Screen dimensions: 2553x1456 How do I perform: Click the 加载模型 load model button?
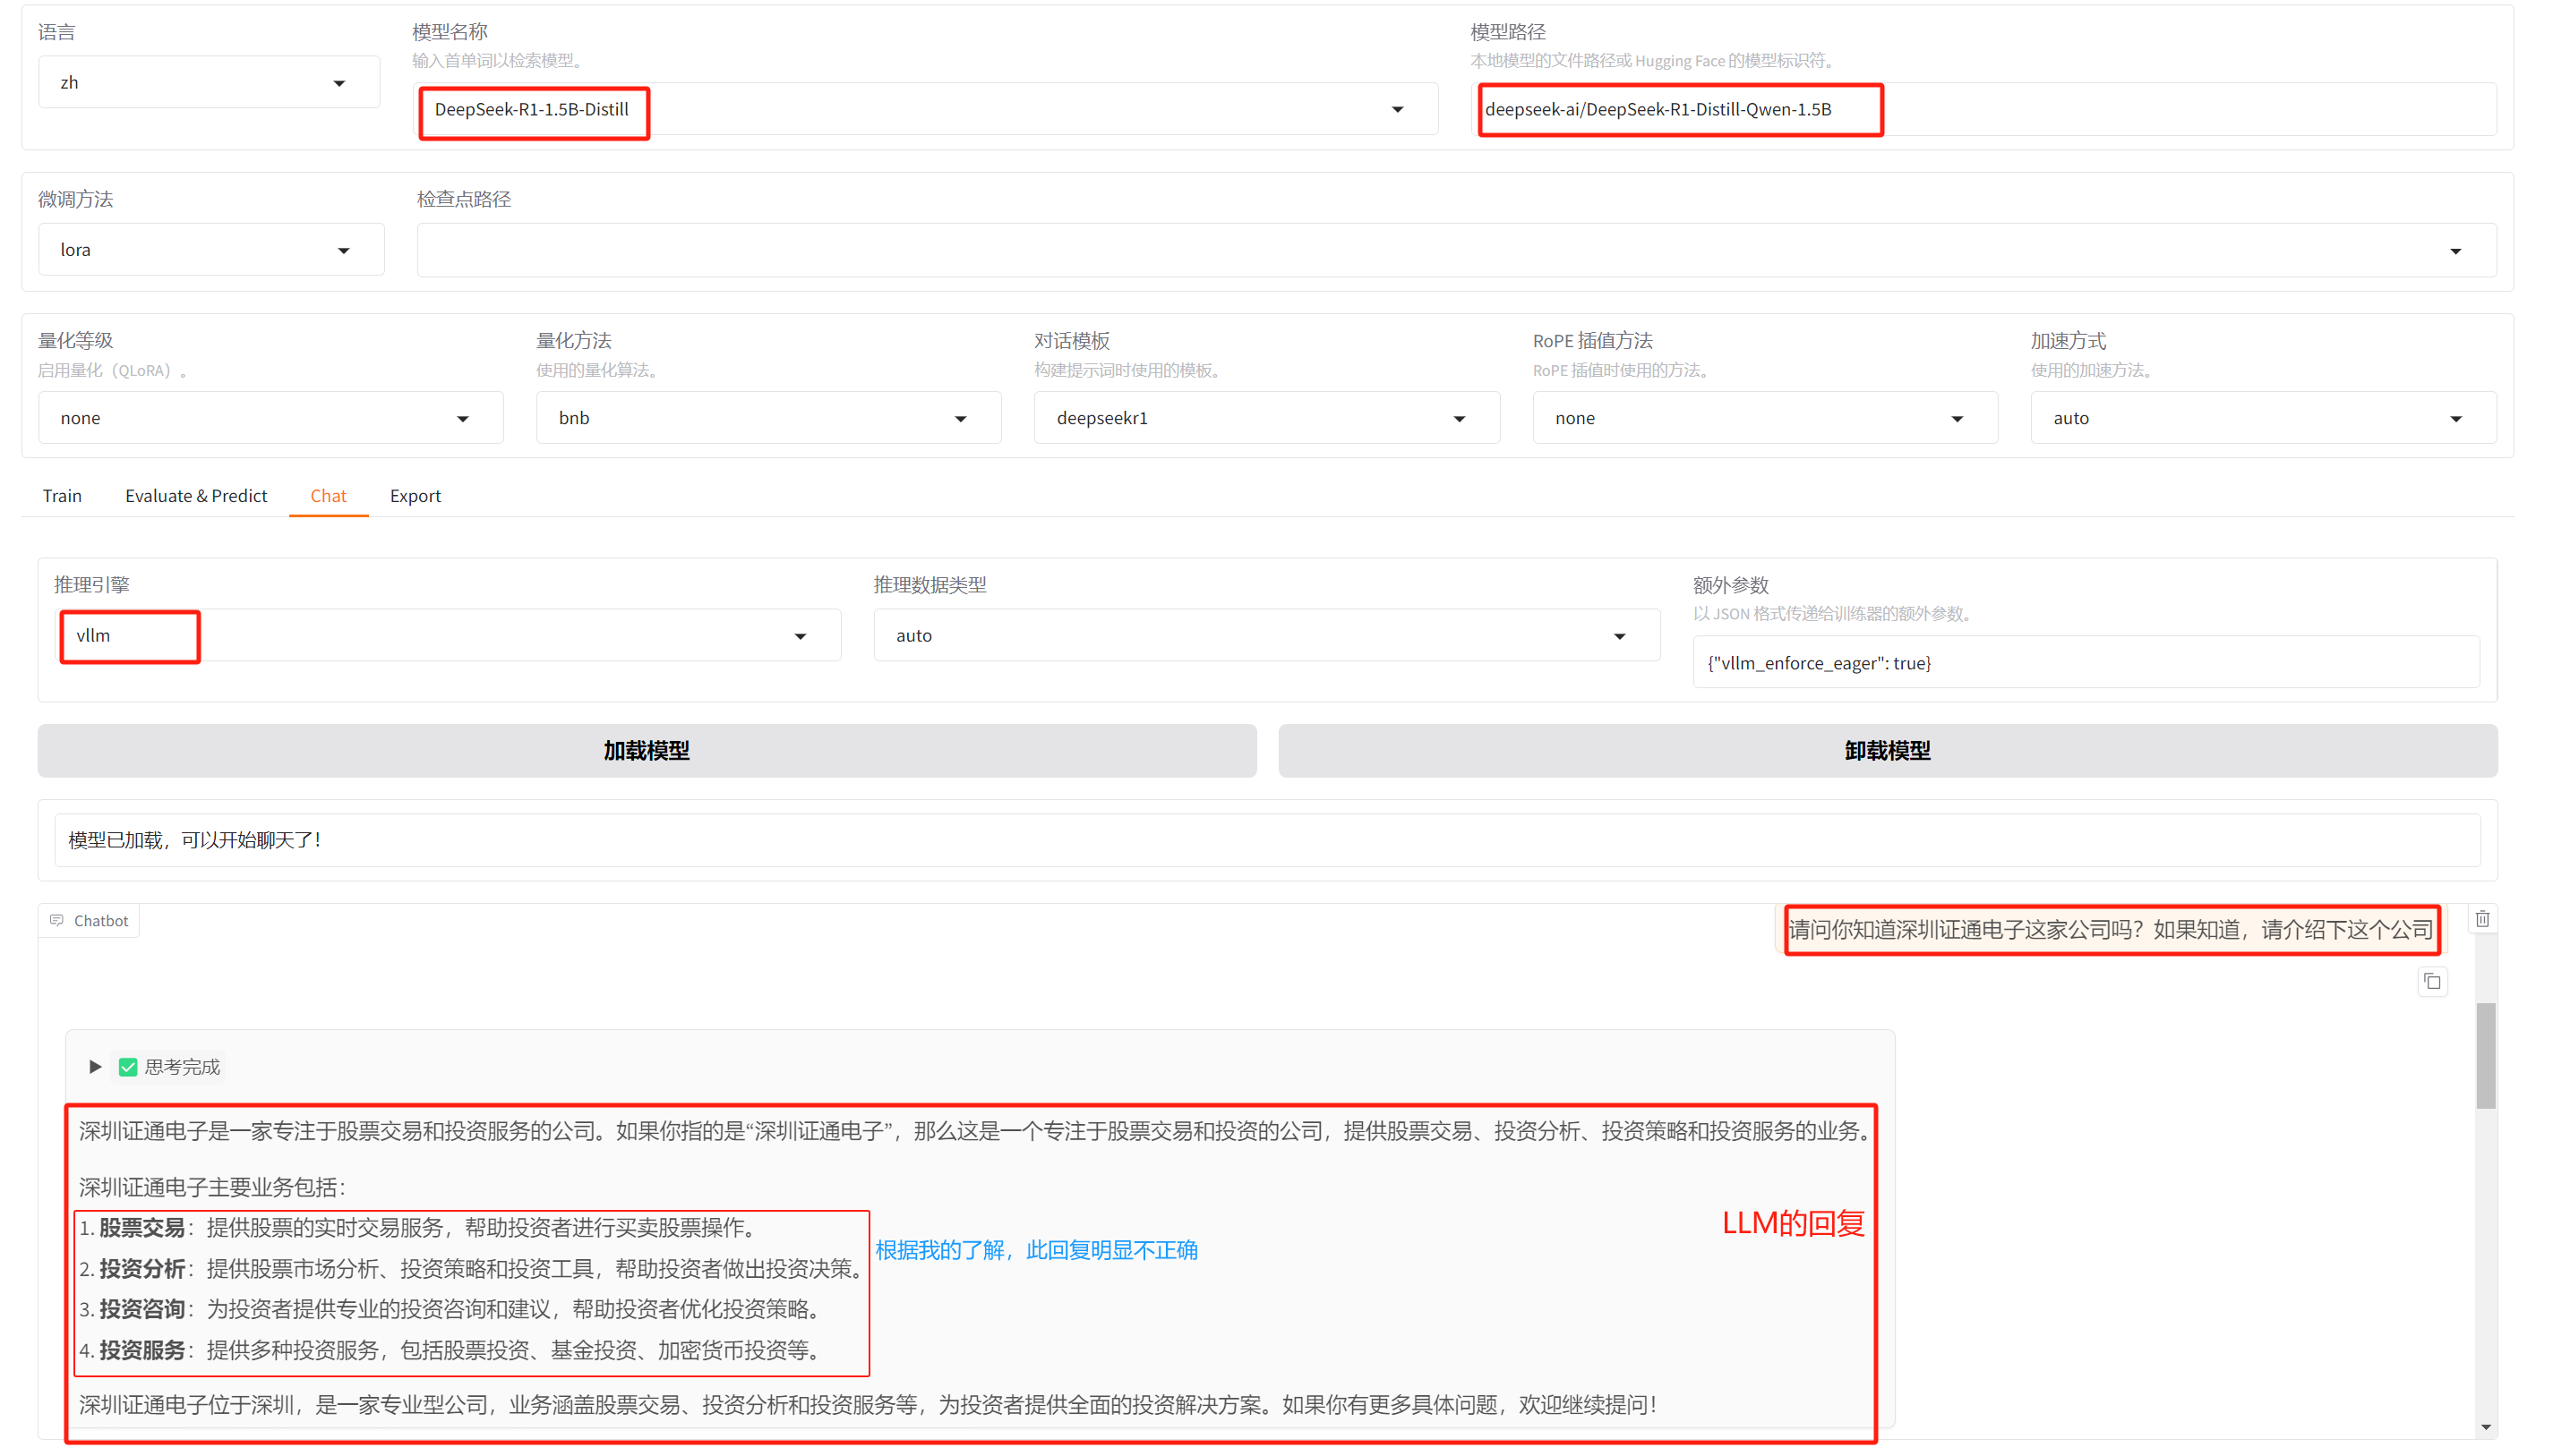coord(647,751)
